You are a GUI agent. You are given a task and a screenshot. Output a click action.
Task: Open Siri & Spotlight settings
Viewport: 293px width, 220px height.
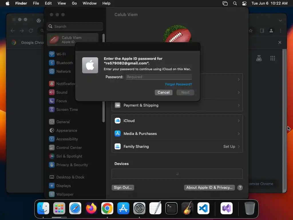point(66,156)
